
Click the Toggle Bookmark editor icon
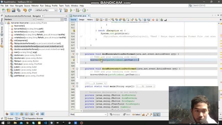140,20
